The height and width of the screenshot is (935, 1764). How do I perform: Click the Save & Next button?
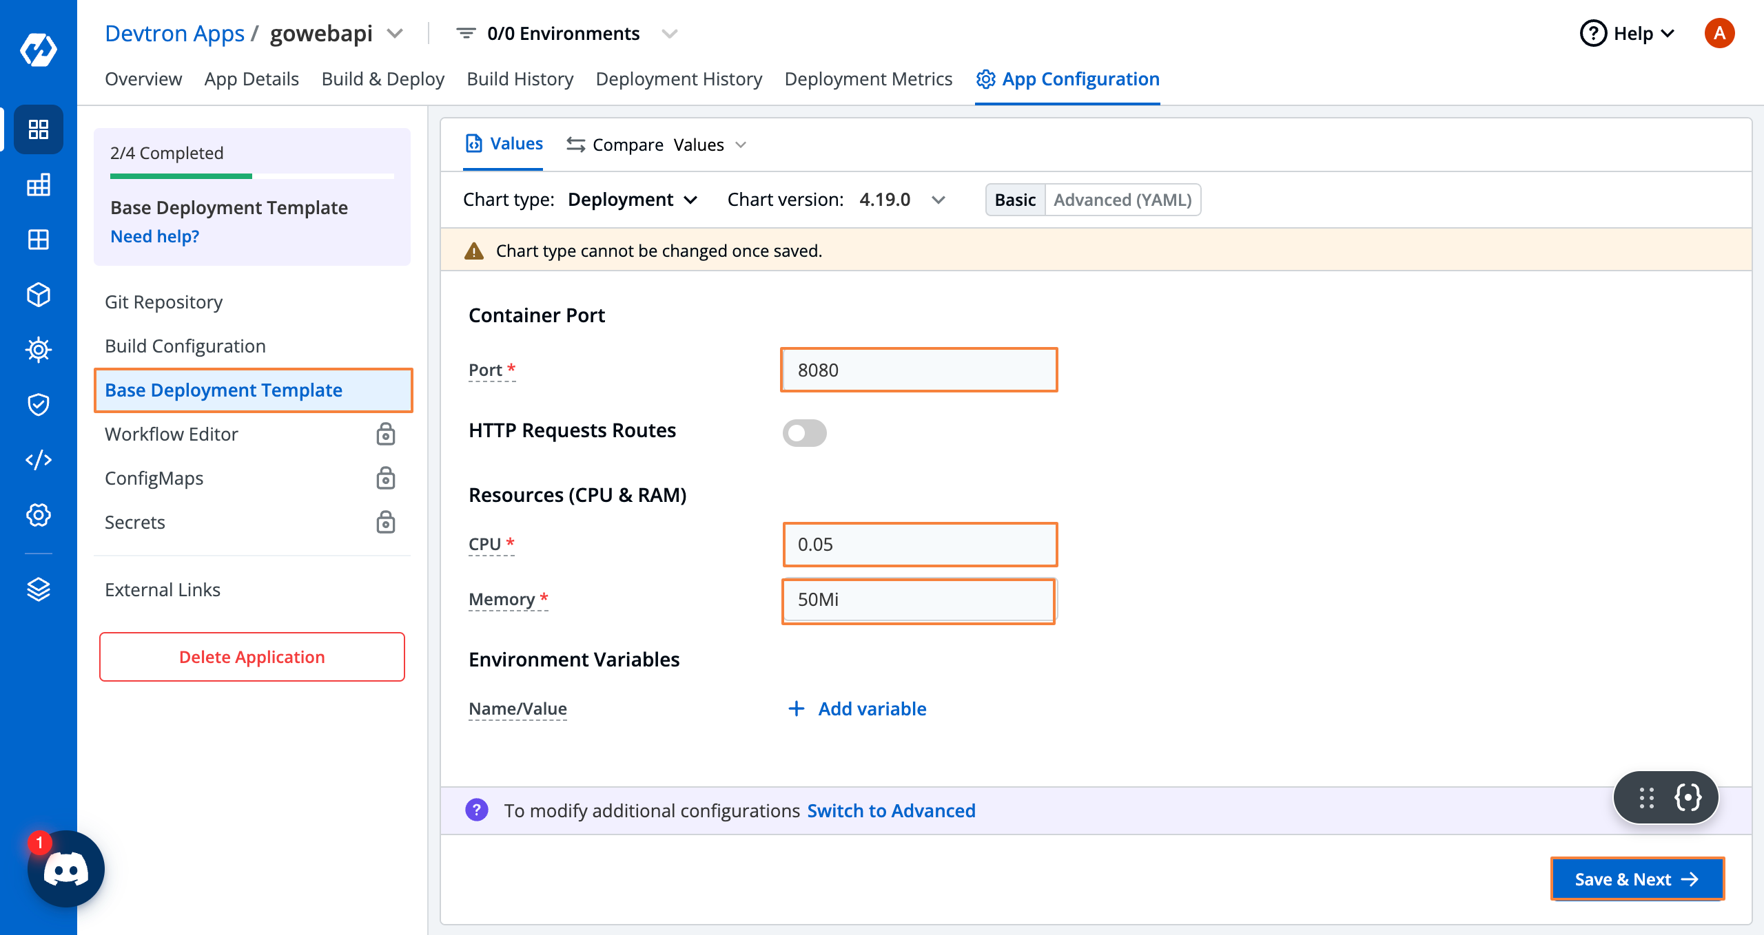1637,879
